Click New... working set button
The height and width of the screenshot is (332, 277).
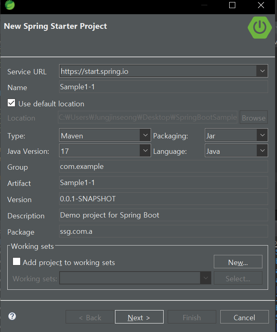pyautogui.click(x=238, y=262)
